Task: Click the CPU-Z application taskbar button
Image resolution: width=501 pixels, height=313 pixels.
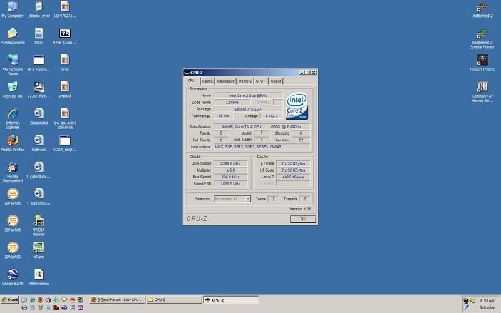Action: click(x=230, y=300)
